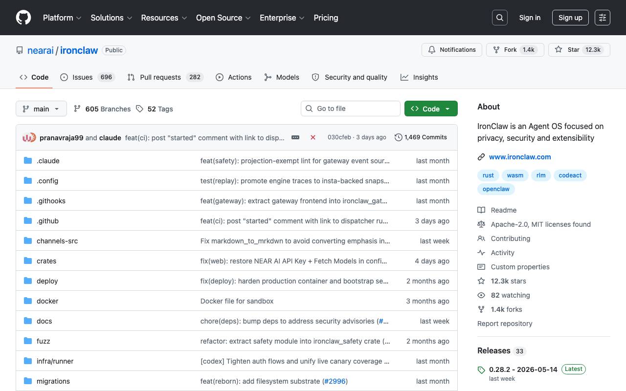
Task: Open the Insights tab
Action: pyautogui.click(x=419, y=77)
